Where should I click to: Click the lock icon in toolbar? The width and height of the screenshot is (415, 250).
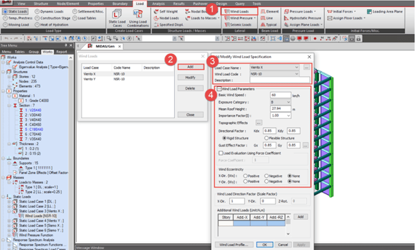pyautogui.click(x=358, y=38)
